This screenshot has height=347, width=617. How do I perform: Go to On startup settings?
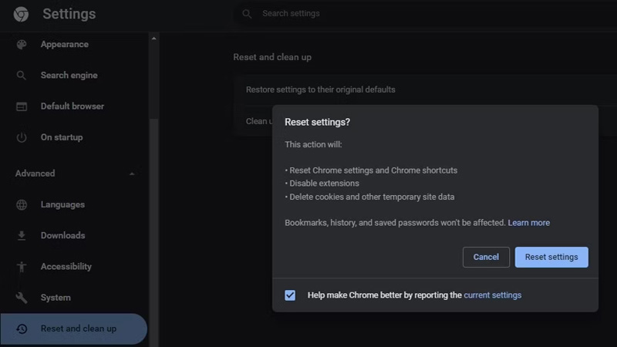(62, 137)
